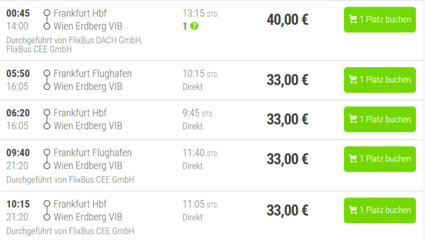The width and height of the screenshot is (425, 240).
Task: Expand the 9:45 Std. Direkt trip details
Action: pyautogui.click(x=192, y=126)
